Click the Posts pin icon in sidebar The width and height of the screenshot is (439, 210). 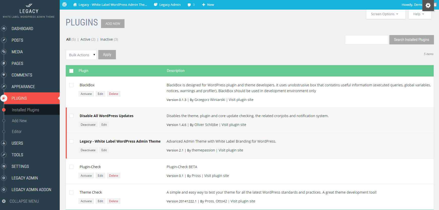pos(4,40)
